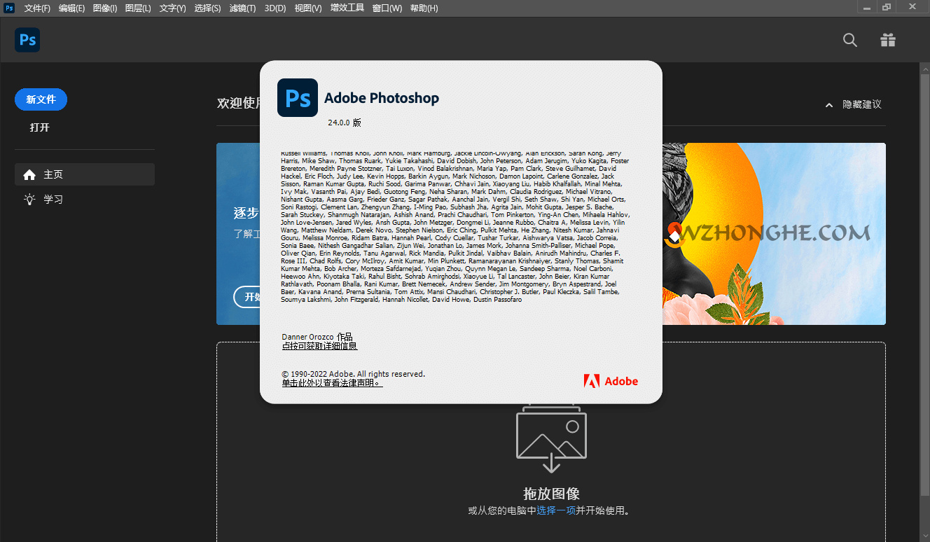Click the What's New gift icon
The height and width of the screenshot is (542, 930).
tap(887, 40)
